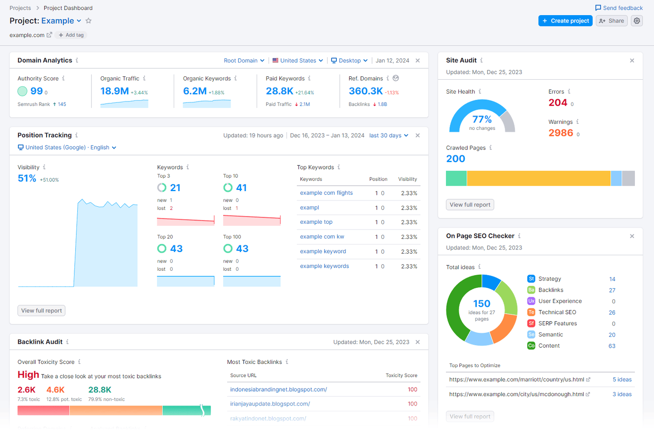The width and height of the screenshot is (654, 430).
Task: Open the settings gear in the top right
Action: click(636, 20)
